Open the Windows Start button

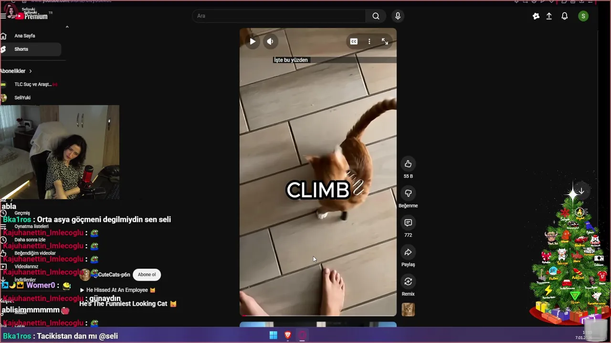pyautogui.click(x=273, y=335)
